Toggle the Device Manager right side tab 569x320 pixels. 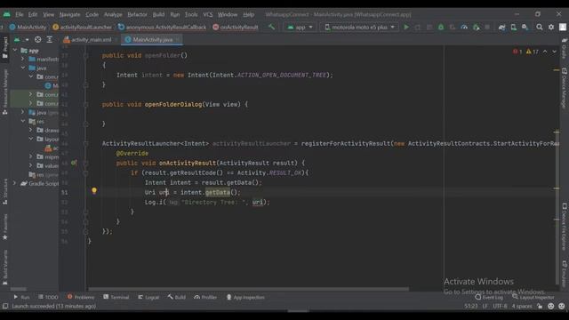point(564,88)
